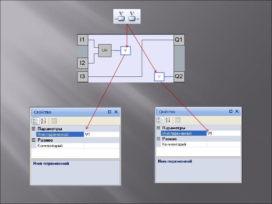Select the V block connected to OR

126,51
